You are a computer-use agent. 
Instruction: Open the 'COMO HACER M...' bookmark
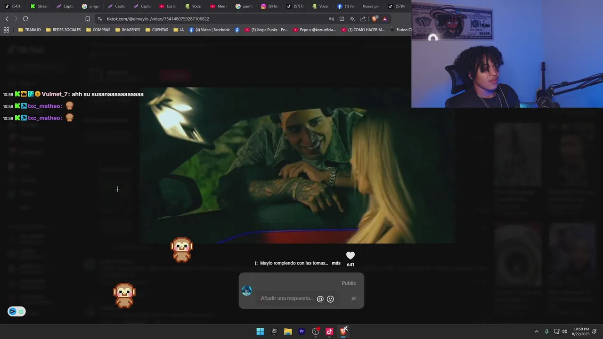click(x=363, y=30)
